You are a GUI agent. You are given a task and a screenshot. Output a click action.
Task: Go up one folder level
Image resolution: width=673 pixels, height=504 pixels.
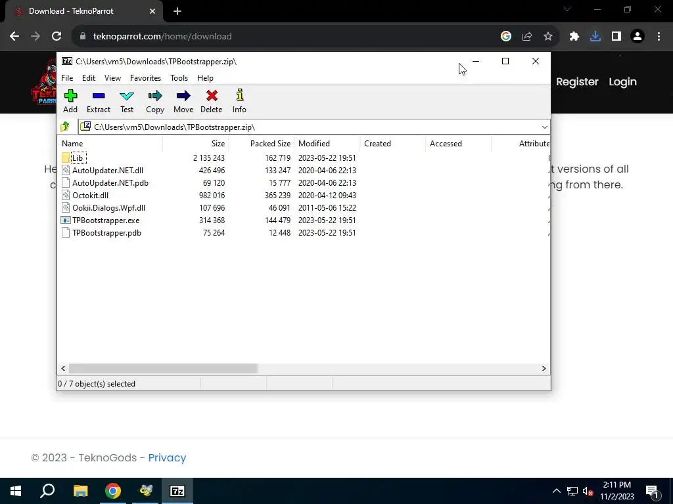[x=65, y=127]
